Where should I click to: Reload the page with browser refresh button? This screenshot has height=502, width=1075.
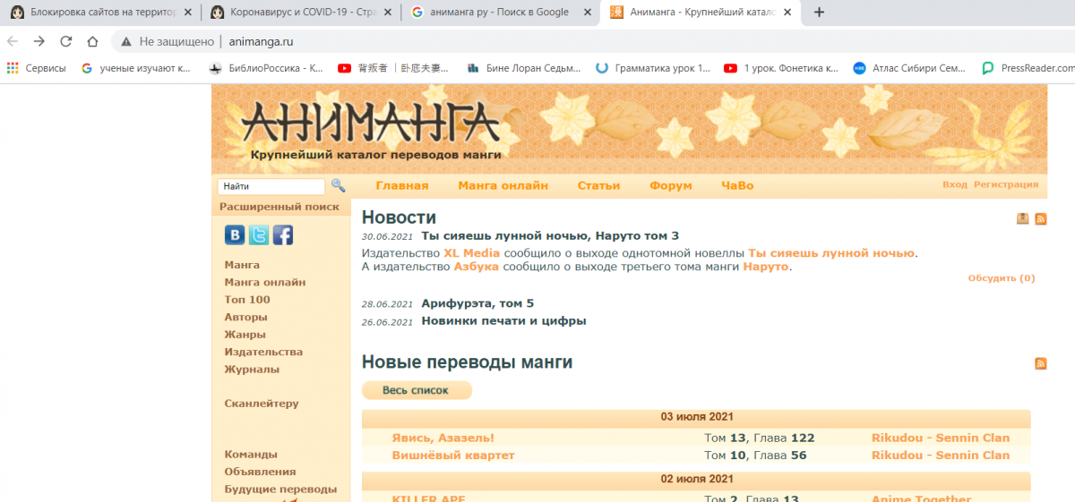tap(65, 41)
